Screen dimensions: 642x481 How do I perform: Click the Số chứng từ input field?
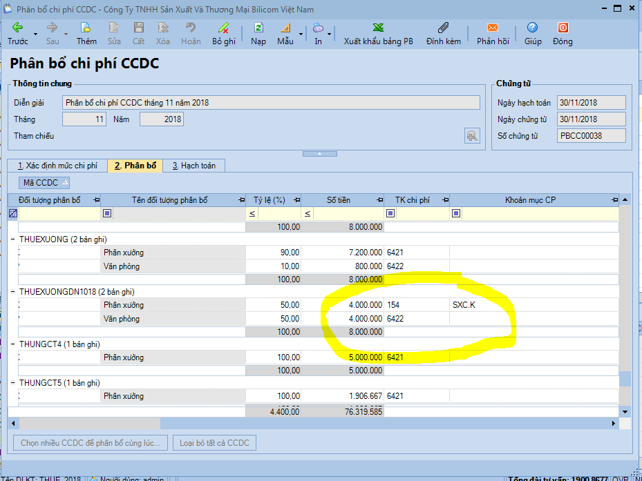pyautogui.click(x=591, y=136)
